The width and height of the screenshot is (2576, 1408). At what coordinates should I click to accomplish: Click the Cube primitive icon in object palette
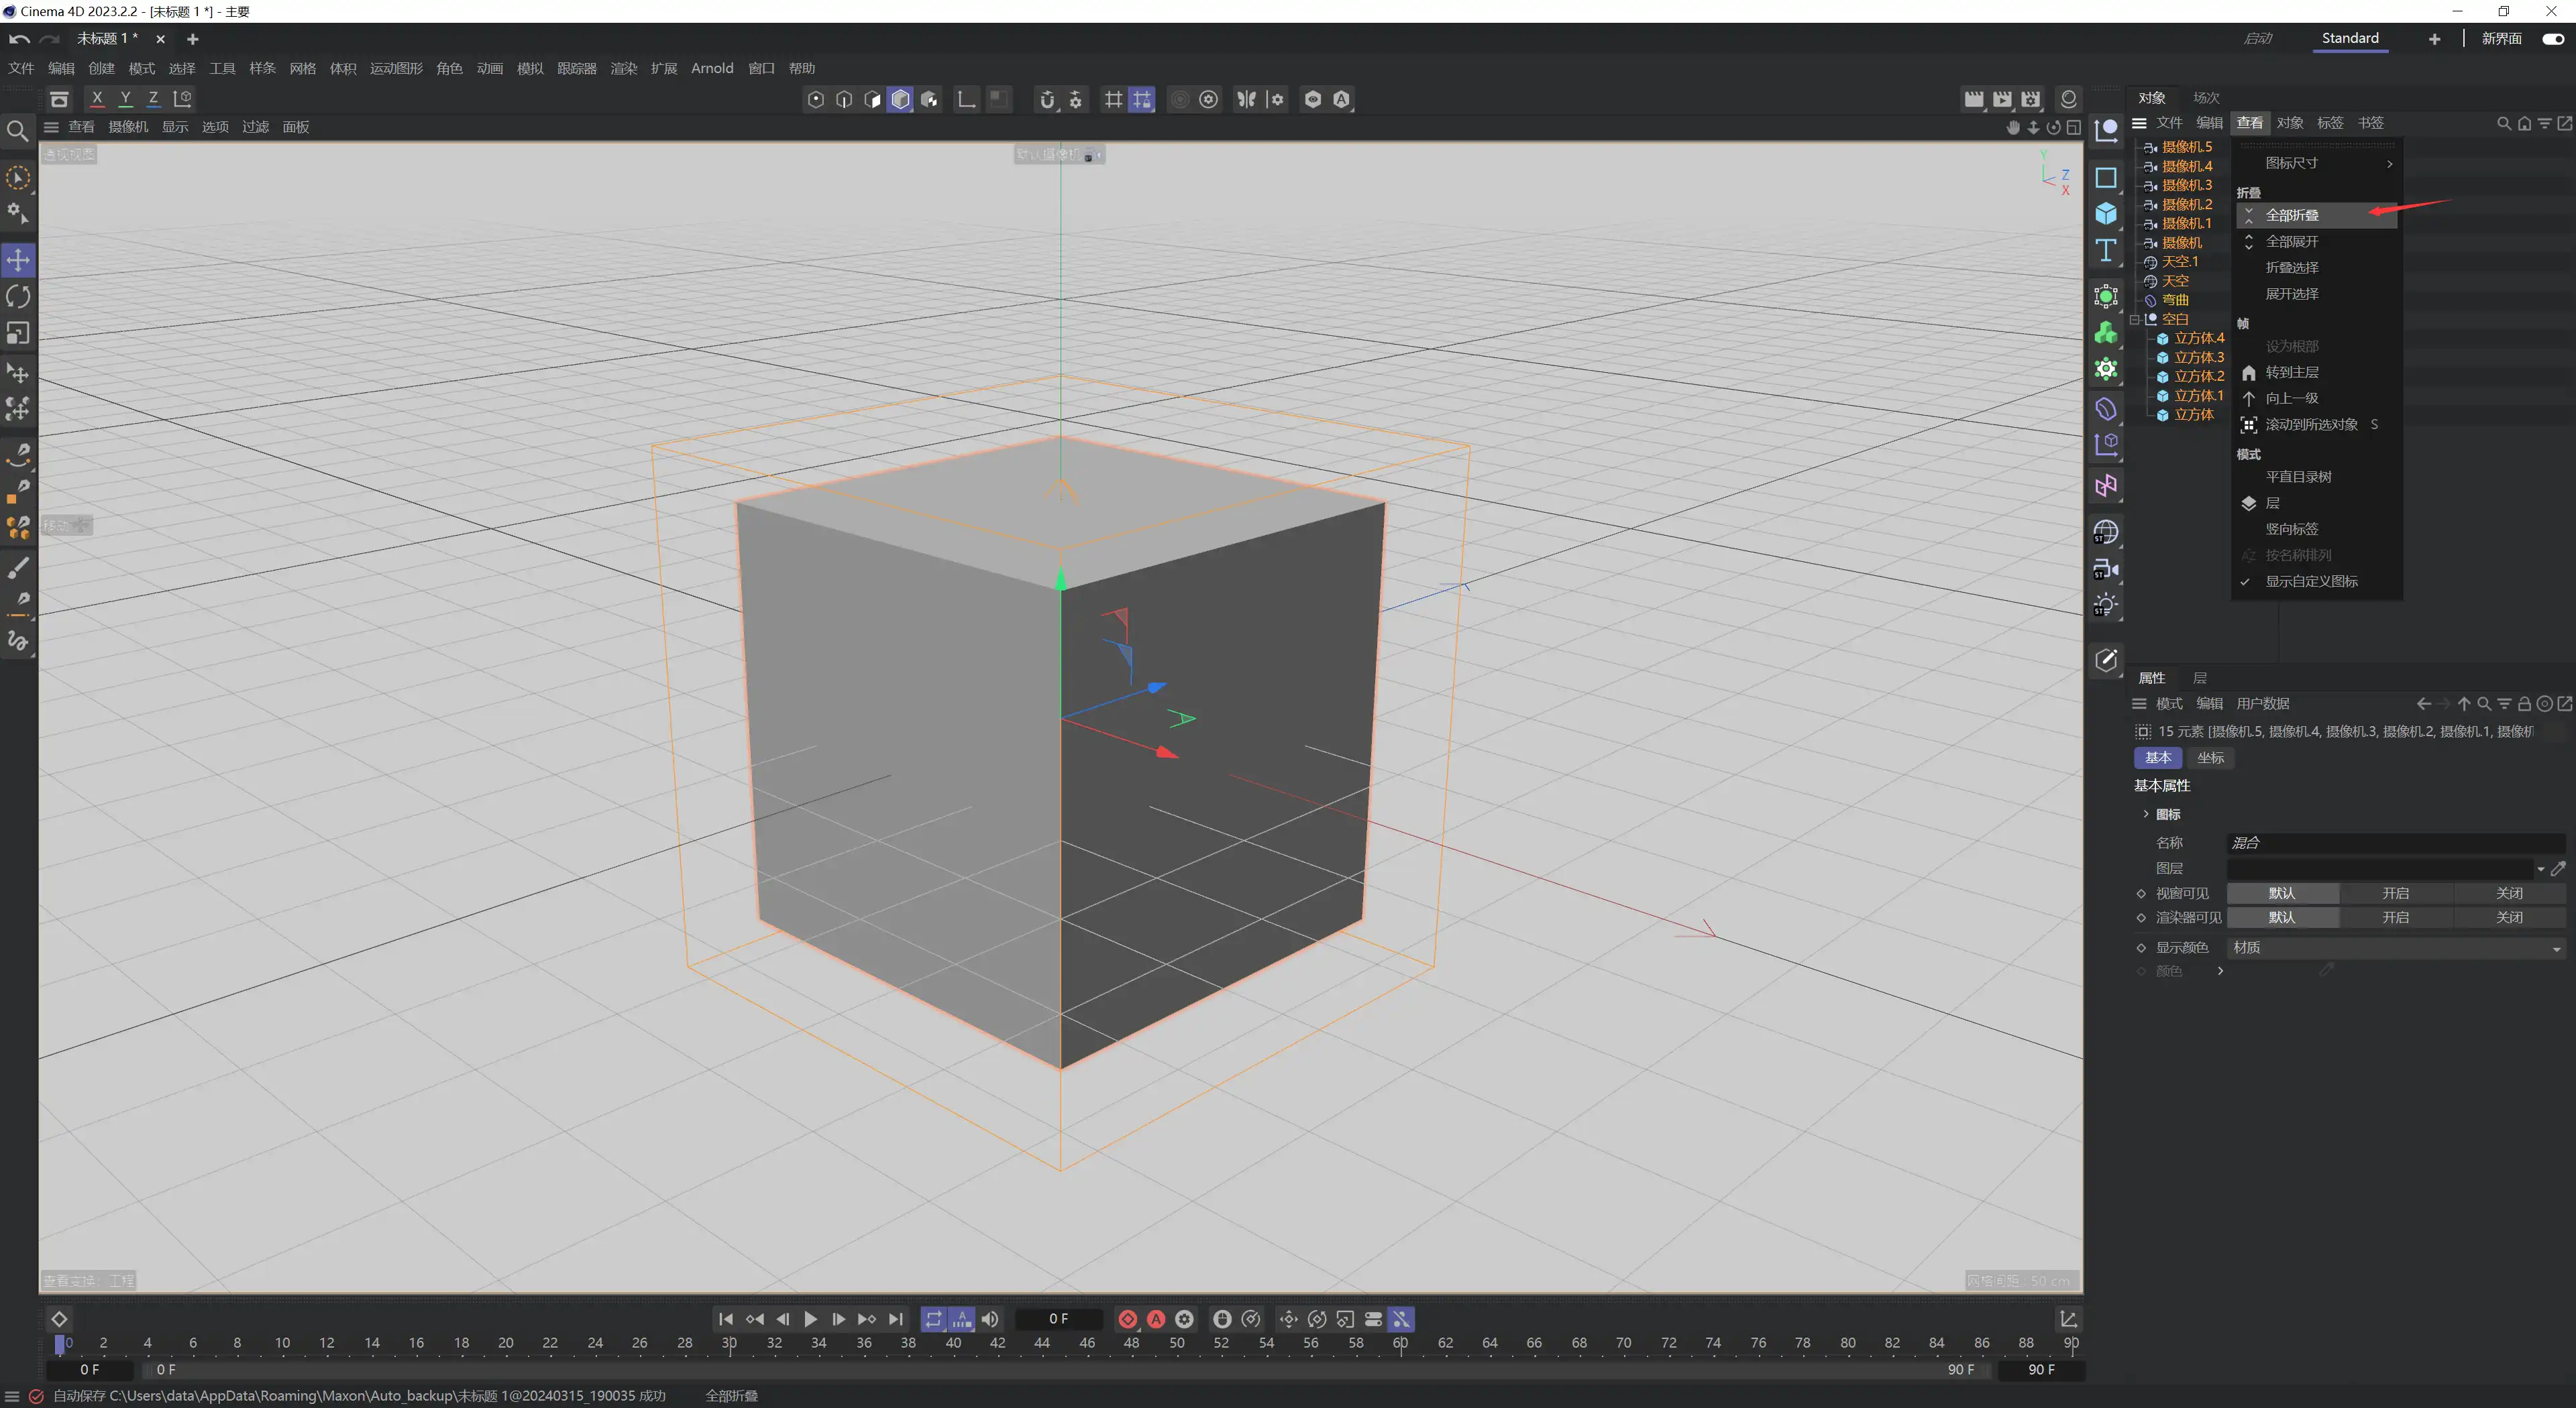[x=2106, y=214]
